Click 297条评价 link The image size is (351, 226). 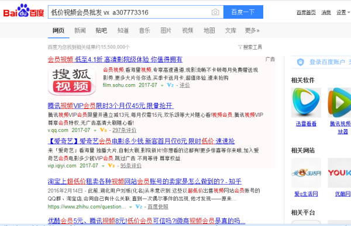click(124, 130)
